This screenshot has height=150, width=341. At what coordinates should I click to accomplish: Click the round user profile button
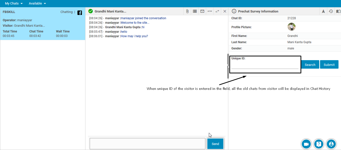click(x=331, y=144)
